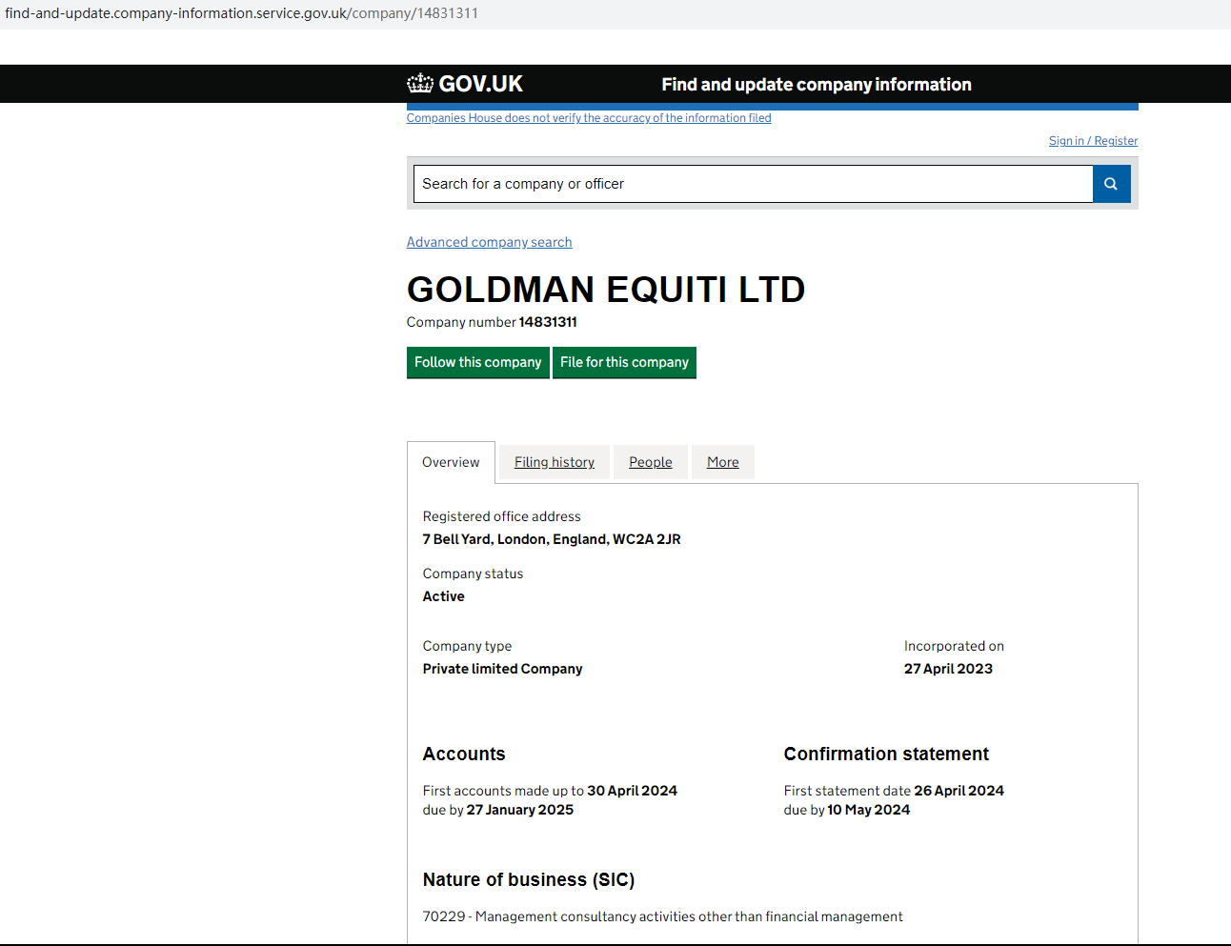Click the Registered office address label
The height and width of the screenshot is (946, 1231).
[502, 516]
